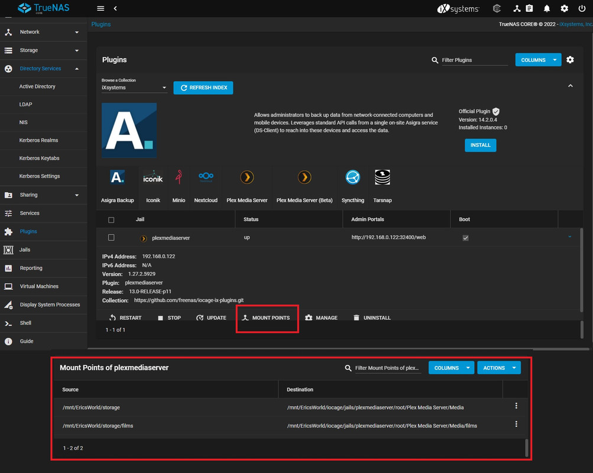The width and height of the screenshot is (593, 473).
Task: Open the Browse a Collection dropdown
Action: click(x=134, y=88)
